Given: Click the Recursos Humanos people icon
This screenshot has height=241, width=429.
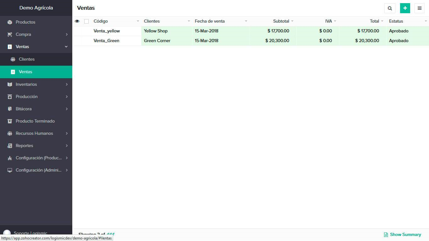Looking at the screenshot, I should [10, 134].
